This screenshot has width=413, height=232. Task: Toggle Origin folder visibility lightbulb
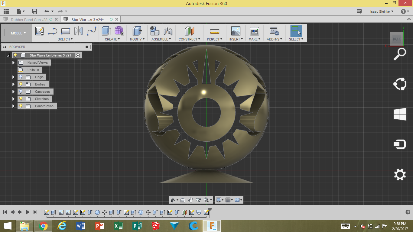tap(21, 77)
